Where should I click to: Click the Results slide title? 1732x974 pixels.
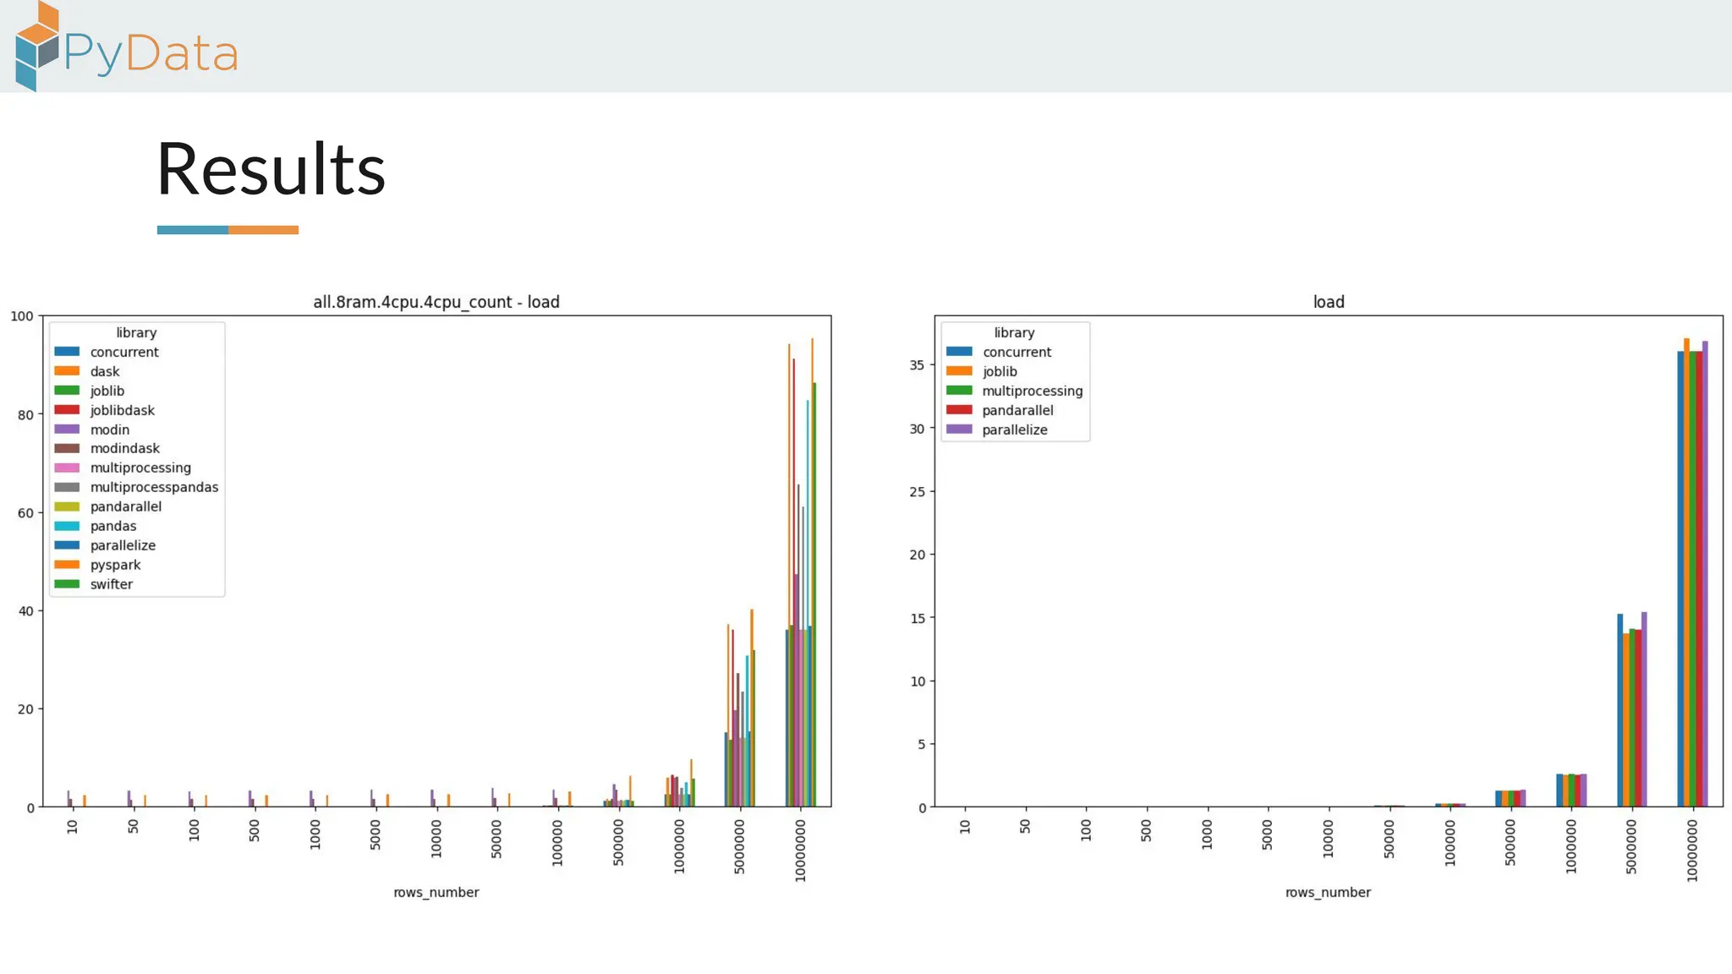tap(271, 169)
